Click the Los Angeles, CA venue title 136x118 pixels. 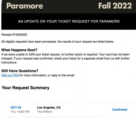coord(49,107)
